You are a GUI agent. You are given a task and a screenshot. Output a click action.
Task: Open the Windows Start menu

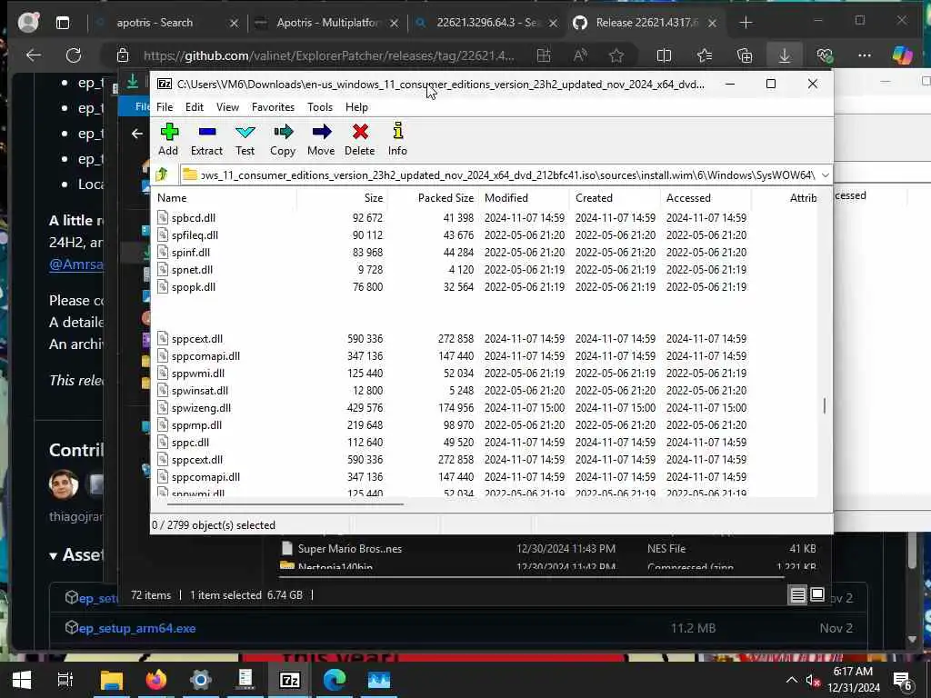[22, 680]
